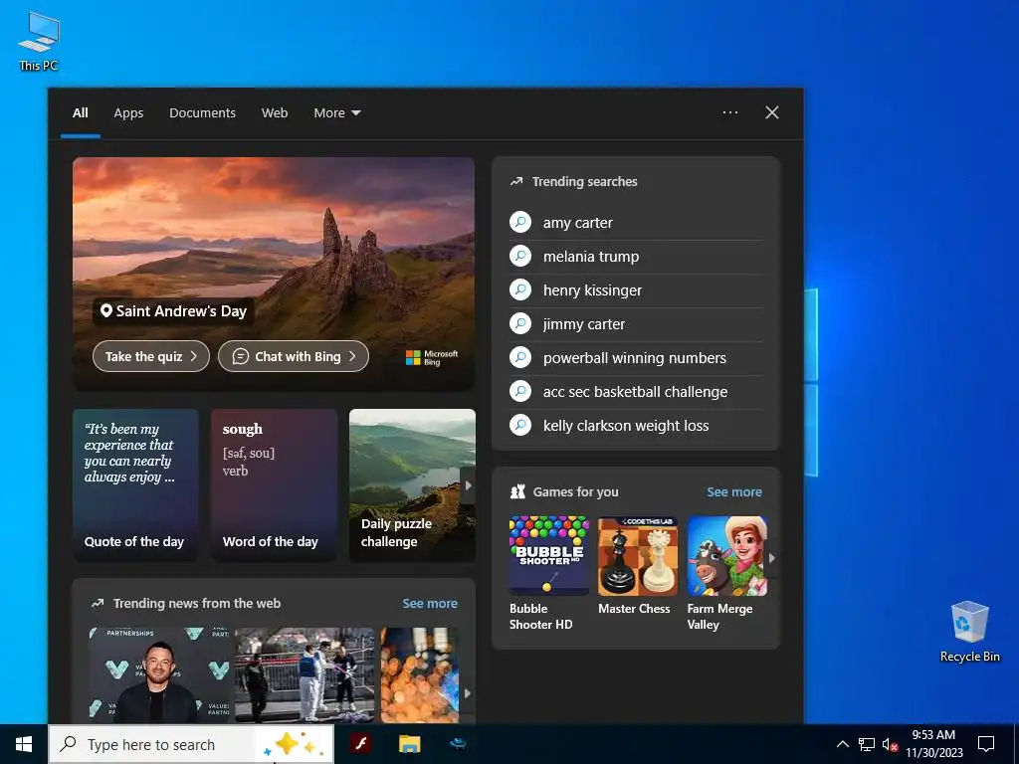Search kelly clarkson weight loss
This screenshot has width=1019, height=764.
[636, 426]
